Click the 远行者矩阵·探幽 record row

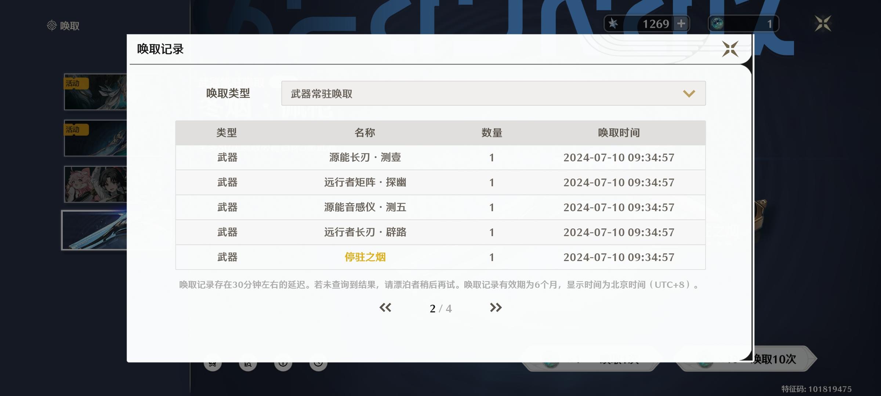365,183
